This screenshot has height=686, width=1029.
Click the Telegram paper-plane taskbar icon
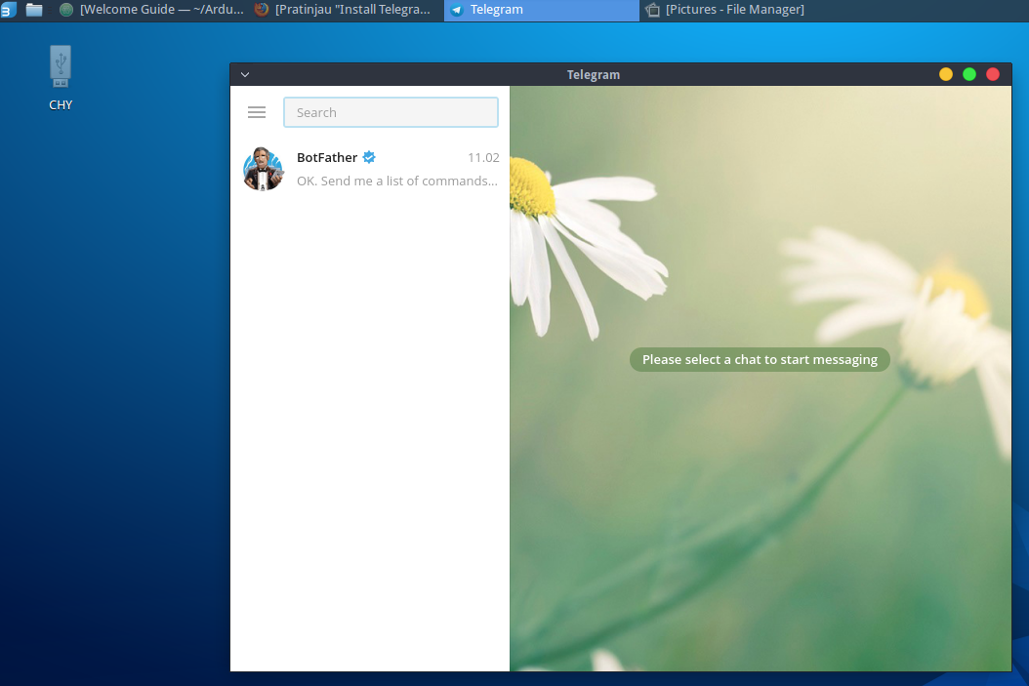coord(457,10)
